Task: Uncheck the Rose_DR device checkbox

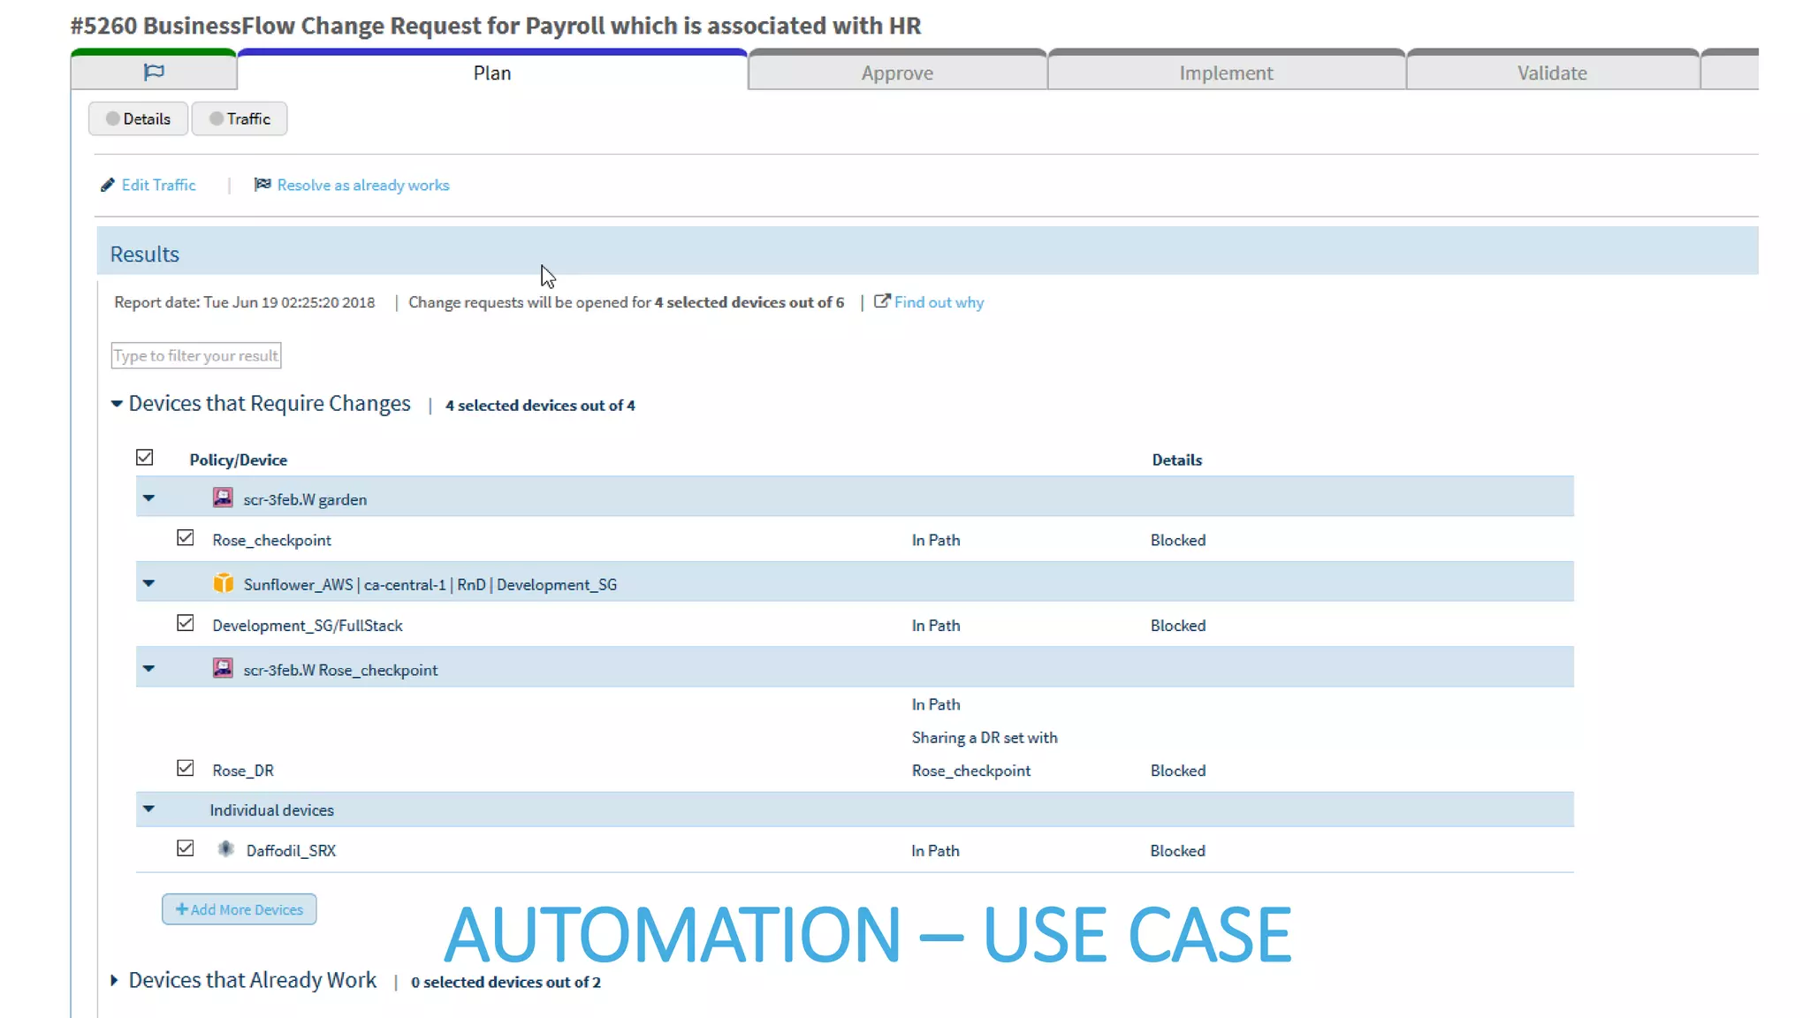Action: (x=185, y=768)
